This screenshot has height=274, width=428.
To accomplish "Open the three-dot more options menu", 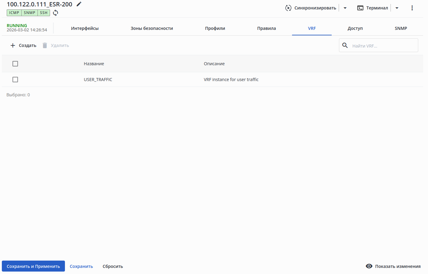I will tap(412, 8).
